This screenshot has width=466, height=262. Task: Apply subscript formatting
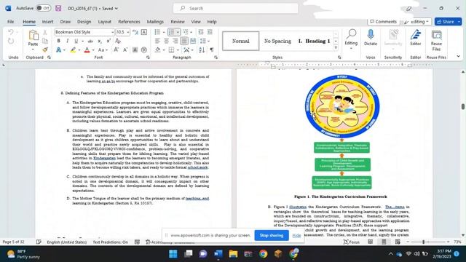point(100,41)
